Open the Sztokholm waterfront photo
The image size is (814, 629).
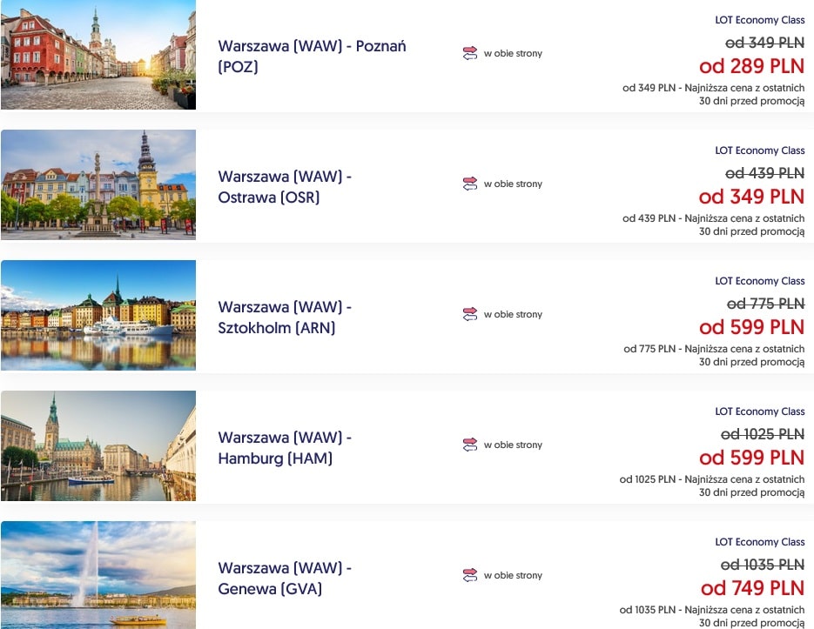(98, 315)
